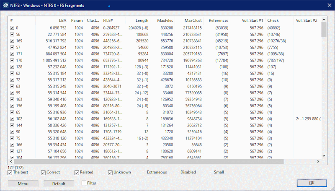Select LBA value 1 085 491 512
The image size is (335, 191).
(x=54, y=60)
